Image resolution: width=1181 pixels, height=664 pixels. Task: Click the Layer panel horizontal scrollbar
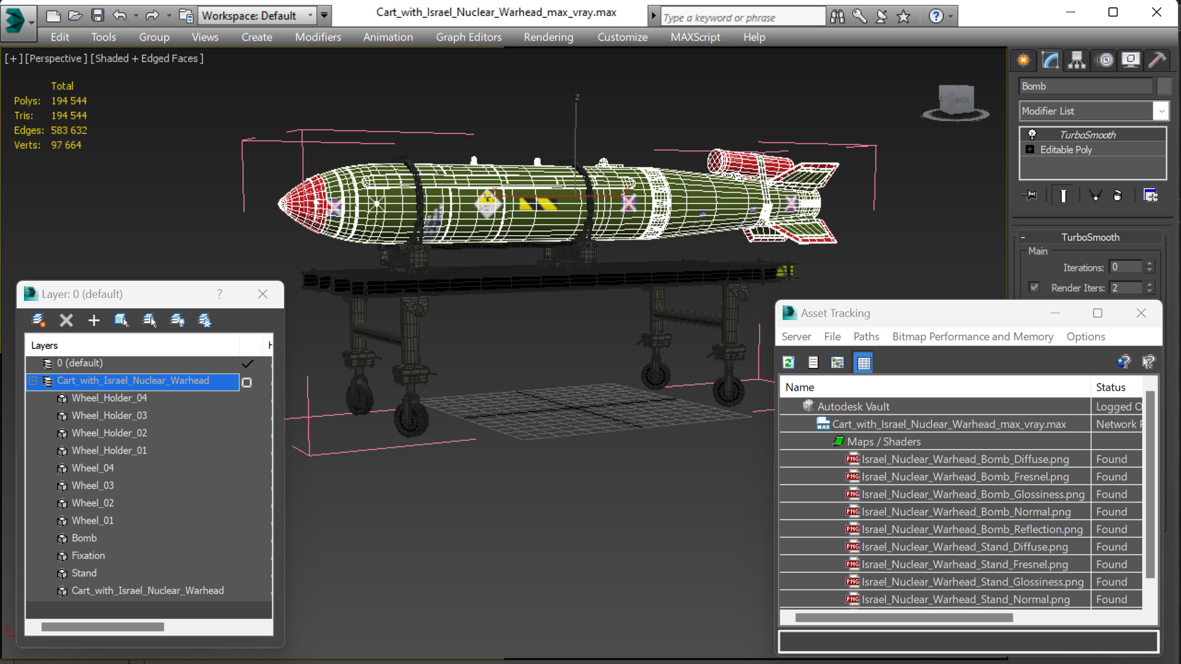(103, 627)
